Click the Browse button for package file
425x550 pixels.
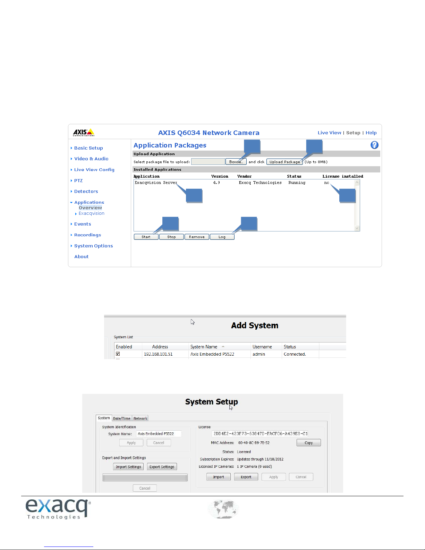pos(236,162)
